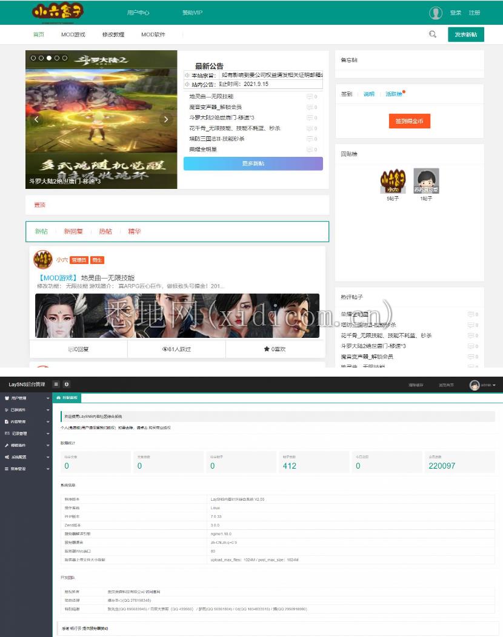Open the admin user dropdown caret
The image size is (503, 637).
pos(494,385)
